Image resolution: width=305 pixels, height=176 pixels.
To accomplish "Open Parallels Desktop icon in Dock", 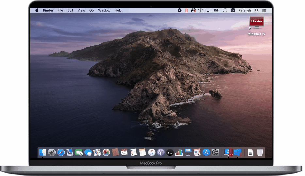I will click(x=228, y=153).
